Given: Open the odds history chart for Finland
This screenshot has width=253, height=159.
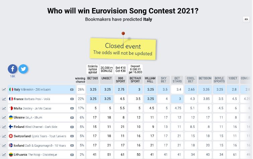Looking at the screenshot, I should click(x=4, y=127).
